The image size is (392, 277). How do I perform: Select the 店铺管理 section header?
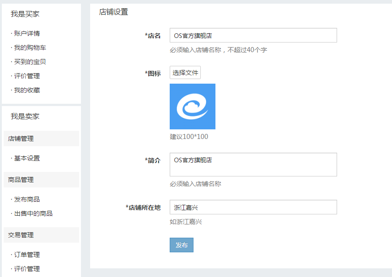pos(41,138)
